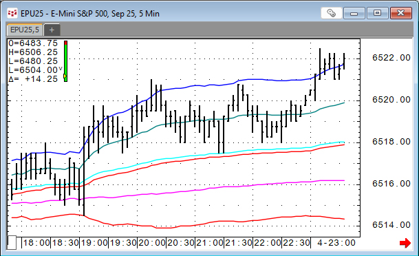
Task: Click the 6518.00 price label
Action: tap(391, 142)
